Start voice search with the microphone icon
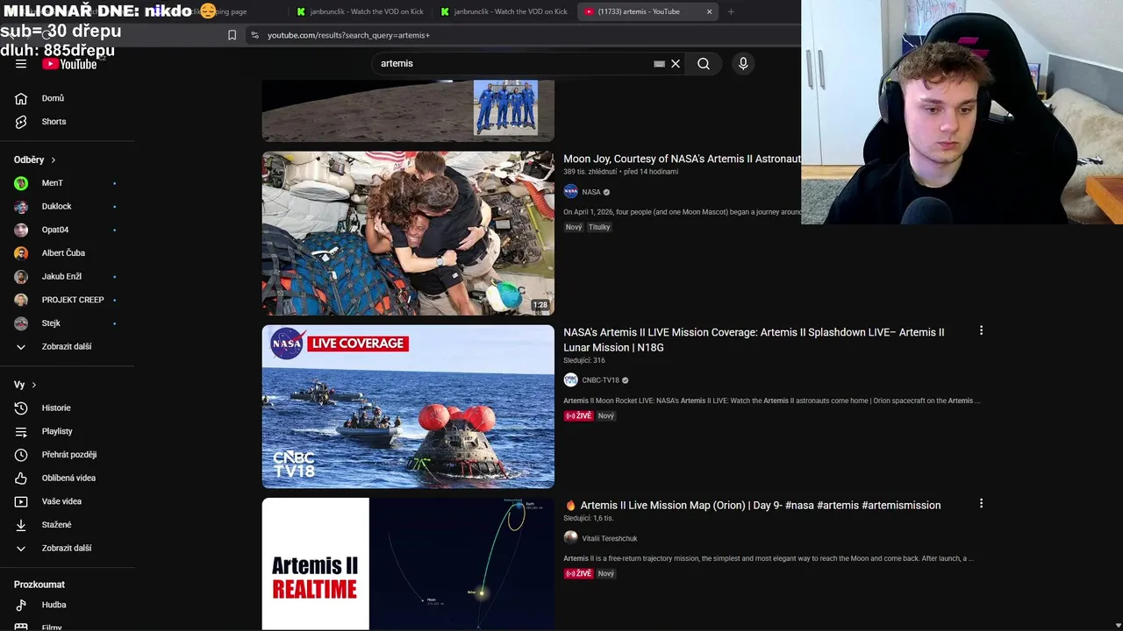Screen dimensions: 1123x631 pos(743,63)
